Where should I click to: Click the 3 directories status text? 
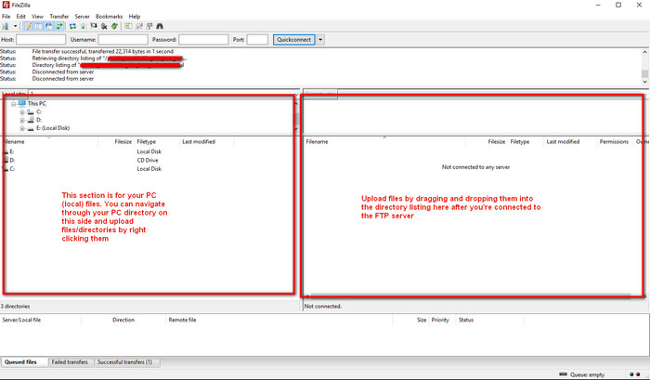pos(16,307)
